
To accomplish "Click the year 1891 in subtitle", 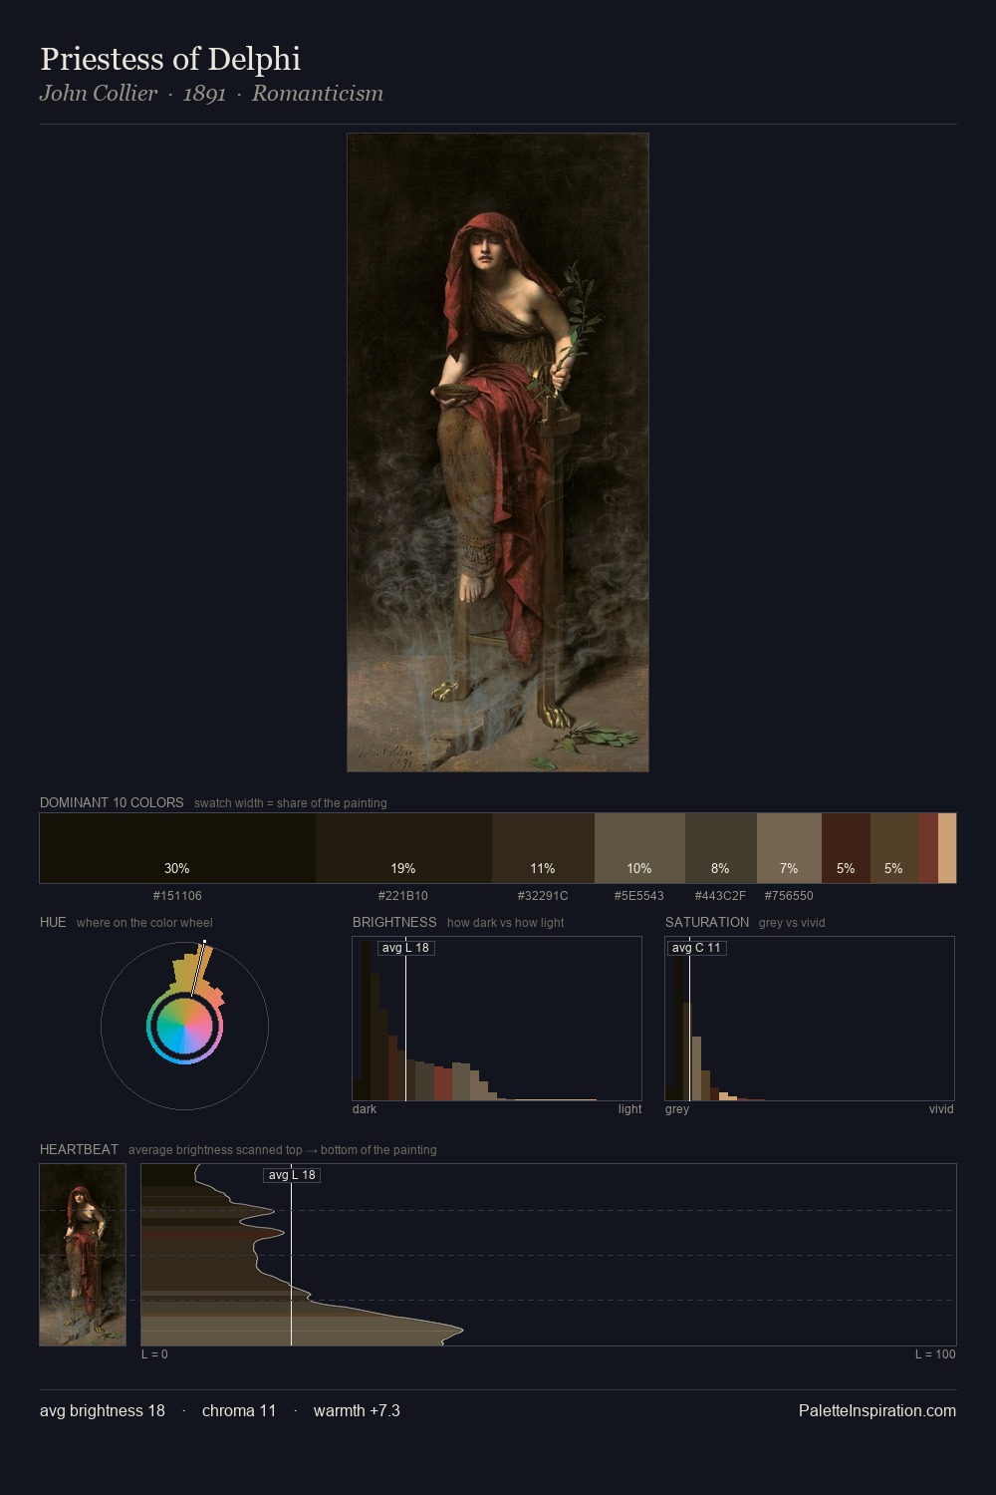I will point(204,94).
